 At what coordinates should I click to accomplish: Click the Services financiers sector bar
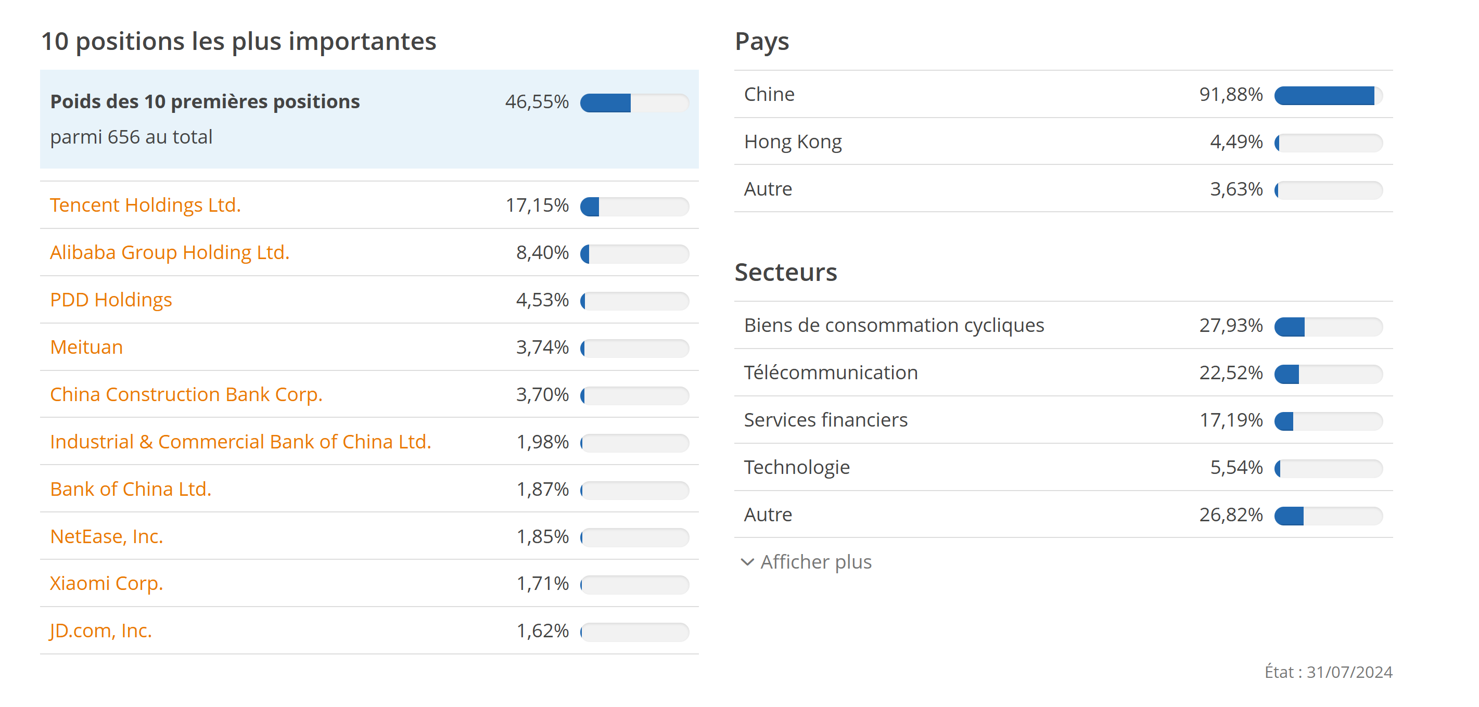click(x=1328, y=421)
